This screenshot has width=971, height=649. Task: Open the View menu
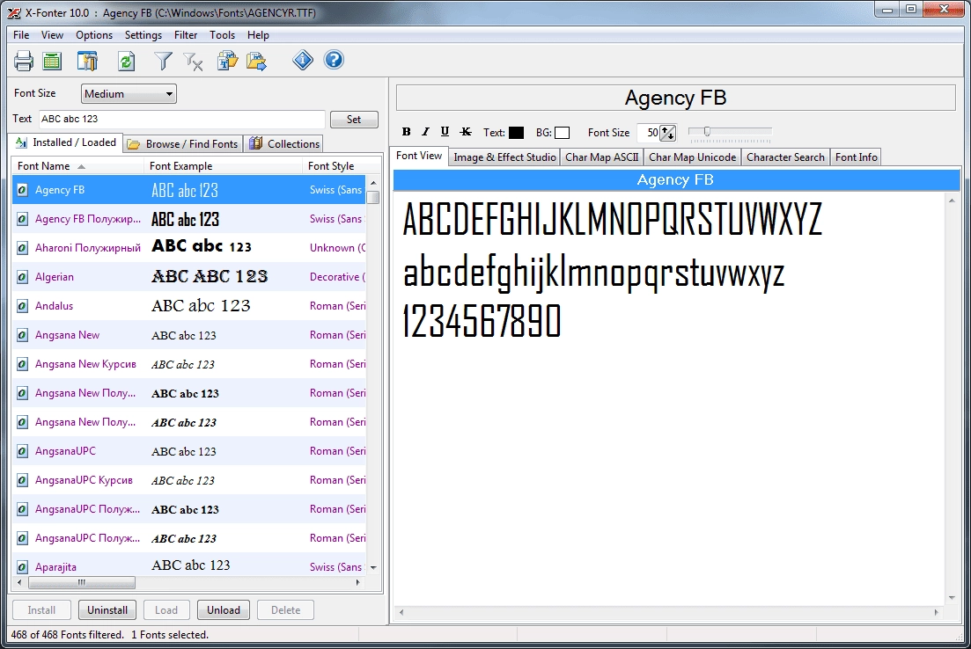coord(52,35)
